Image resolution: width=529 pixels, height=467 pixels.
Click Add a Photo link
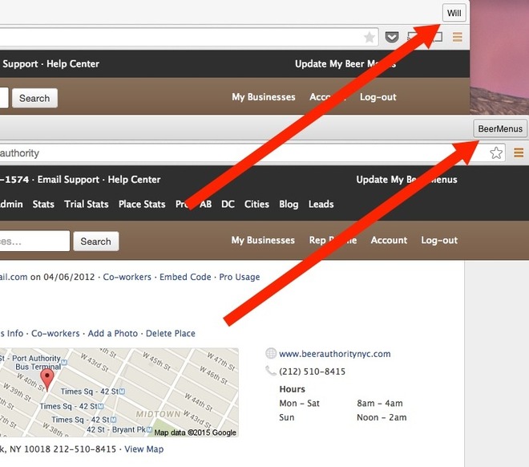[x=113, y=333]
